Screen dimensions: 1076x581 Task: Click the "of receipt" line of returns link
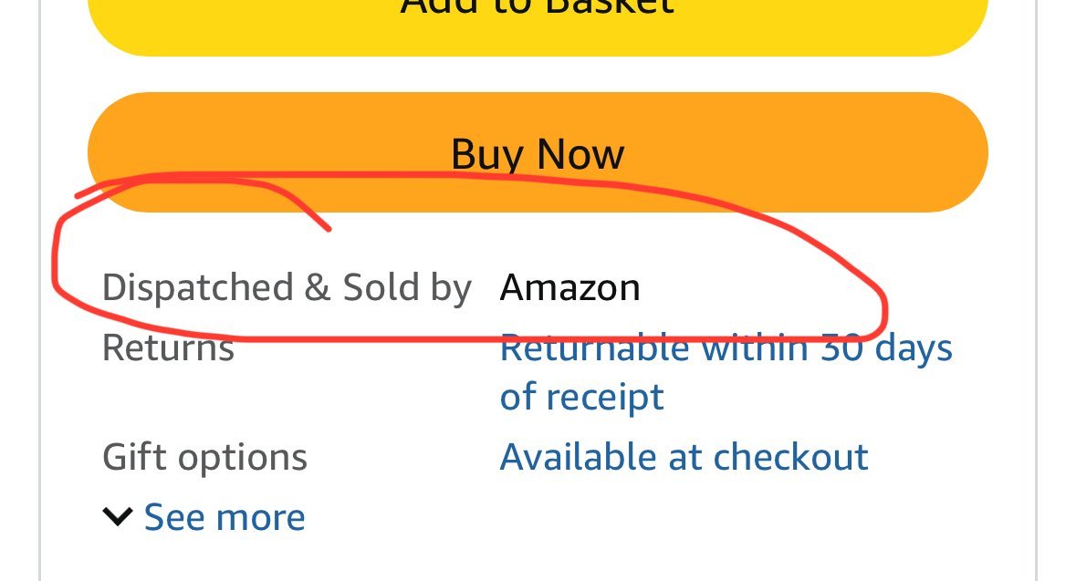(x=582, y=397)
